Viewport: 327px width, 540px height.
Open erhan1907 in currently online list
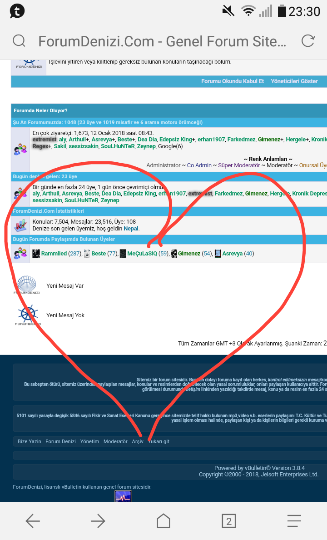click(x=211, y=140)
